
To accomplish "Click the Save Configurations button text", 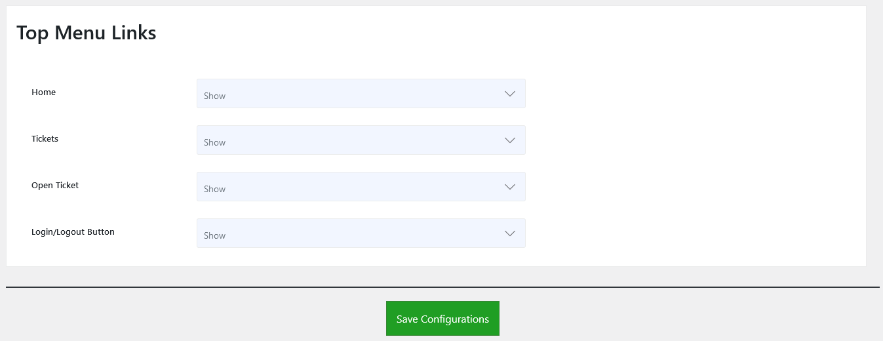I will [442, 319].
